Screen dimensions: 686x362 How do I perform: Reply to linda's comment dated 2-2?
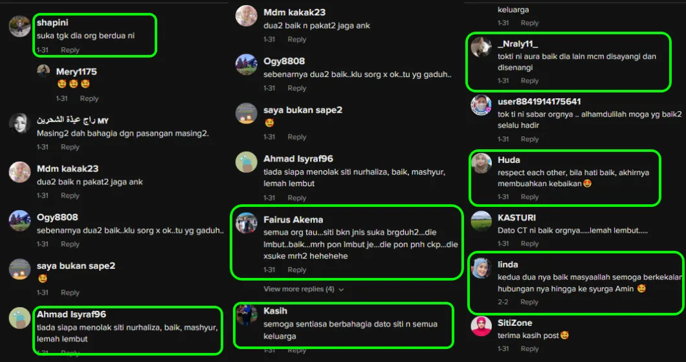pyautogui.click(x=529, y=302)
